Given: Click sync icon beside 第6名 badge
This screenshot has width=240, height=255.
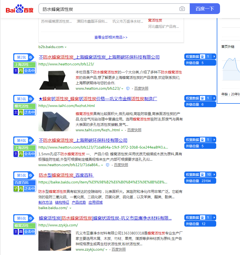Looking at the screenshot, I should (31, 218).
